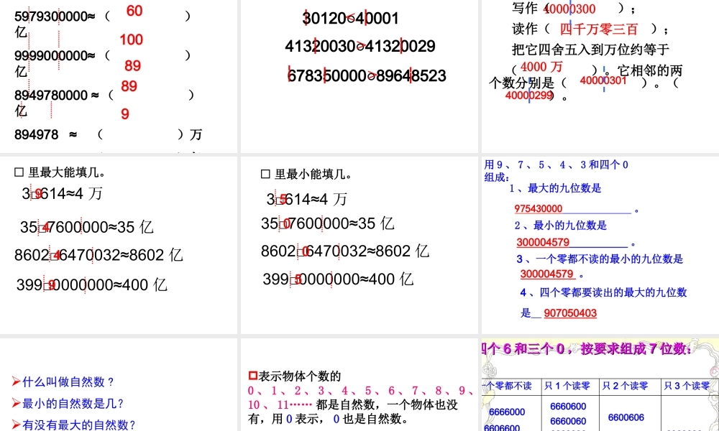Open the □里最大能填几 slide
Screen dimensions: 719x431
pos(119,245)
